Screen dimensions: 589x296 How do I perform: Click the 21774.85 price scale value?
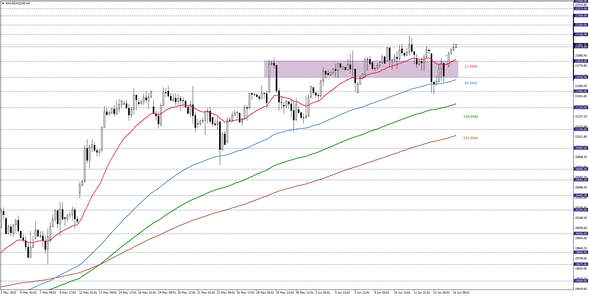(x=581, y=66)
